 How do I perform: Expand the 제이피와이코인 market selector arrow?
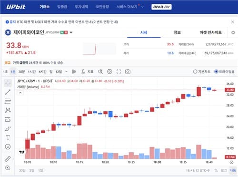pos(71,32)
